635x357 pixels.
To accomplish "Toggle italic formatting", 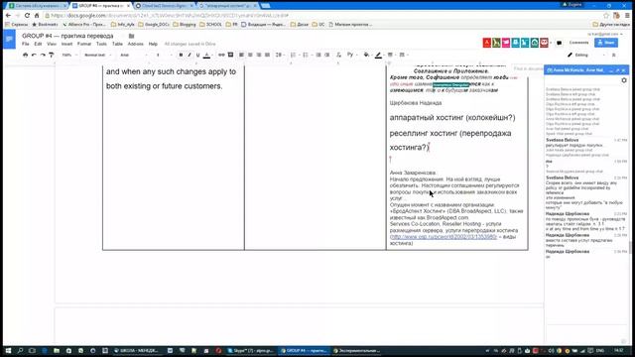I will [x=190, y=56].
